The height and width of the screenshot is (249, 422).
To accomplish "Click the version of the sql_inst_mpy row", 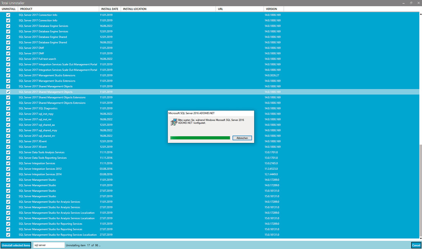I will click(273, 114).
